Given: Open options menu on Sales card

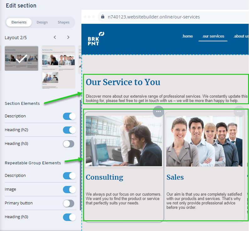Looking at the screenshot, I should tap(239, 111).
